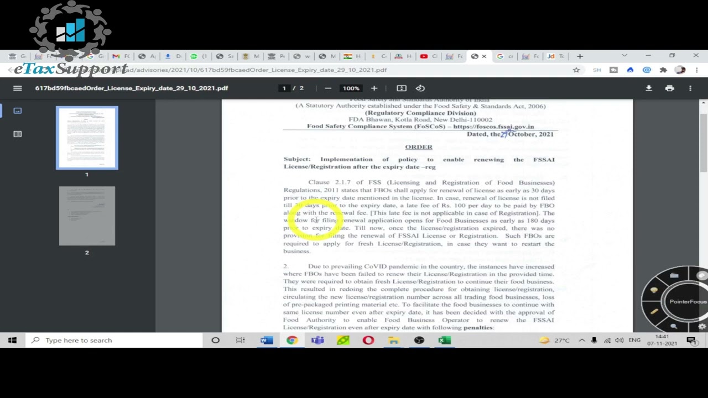
Task: Select the PointerFocus spotlight lamp tool
Action: point(654,290)
